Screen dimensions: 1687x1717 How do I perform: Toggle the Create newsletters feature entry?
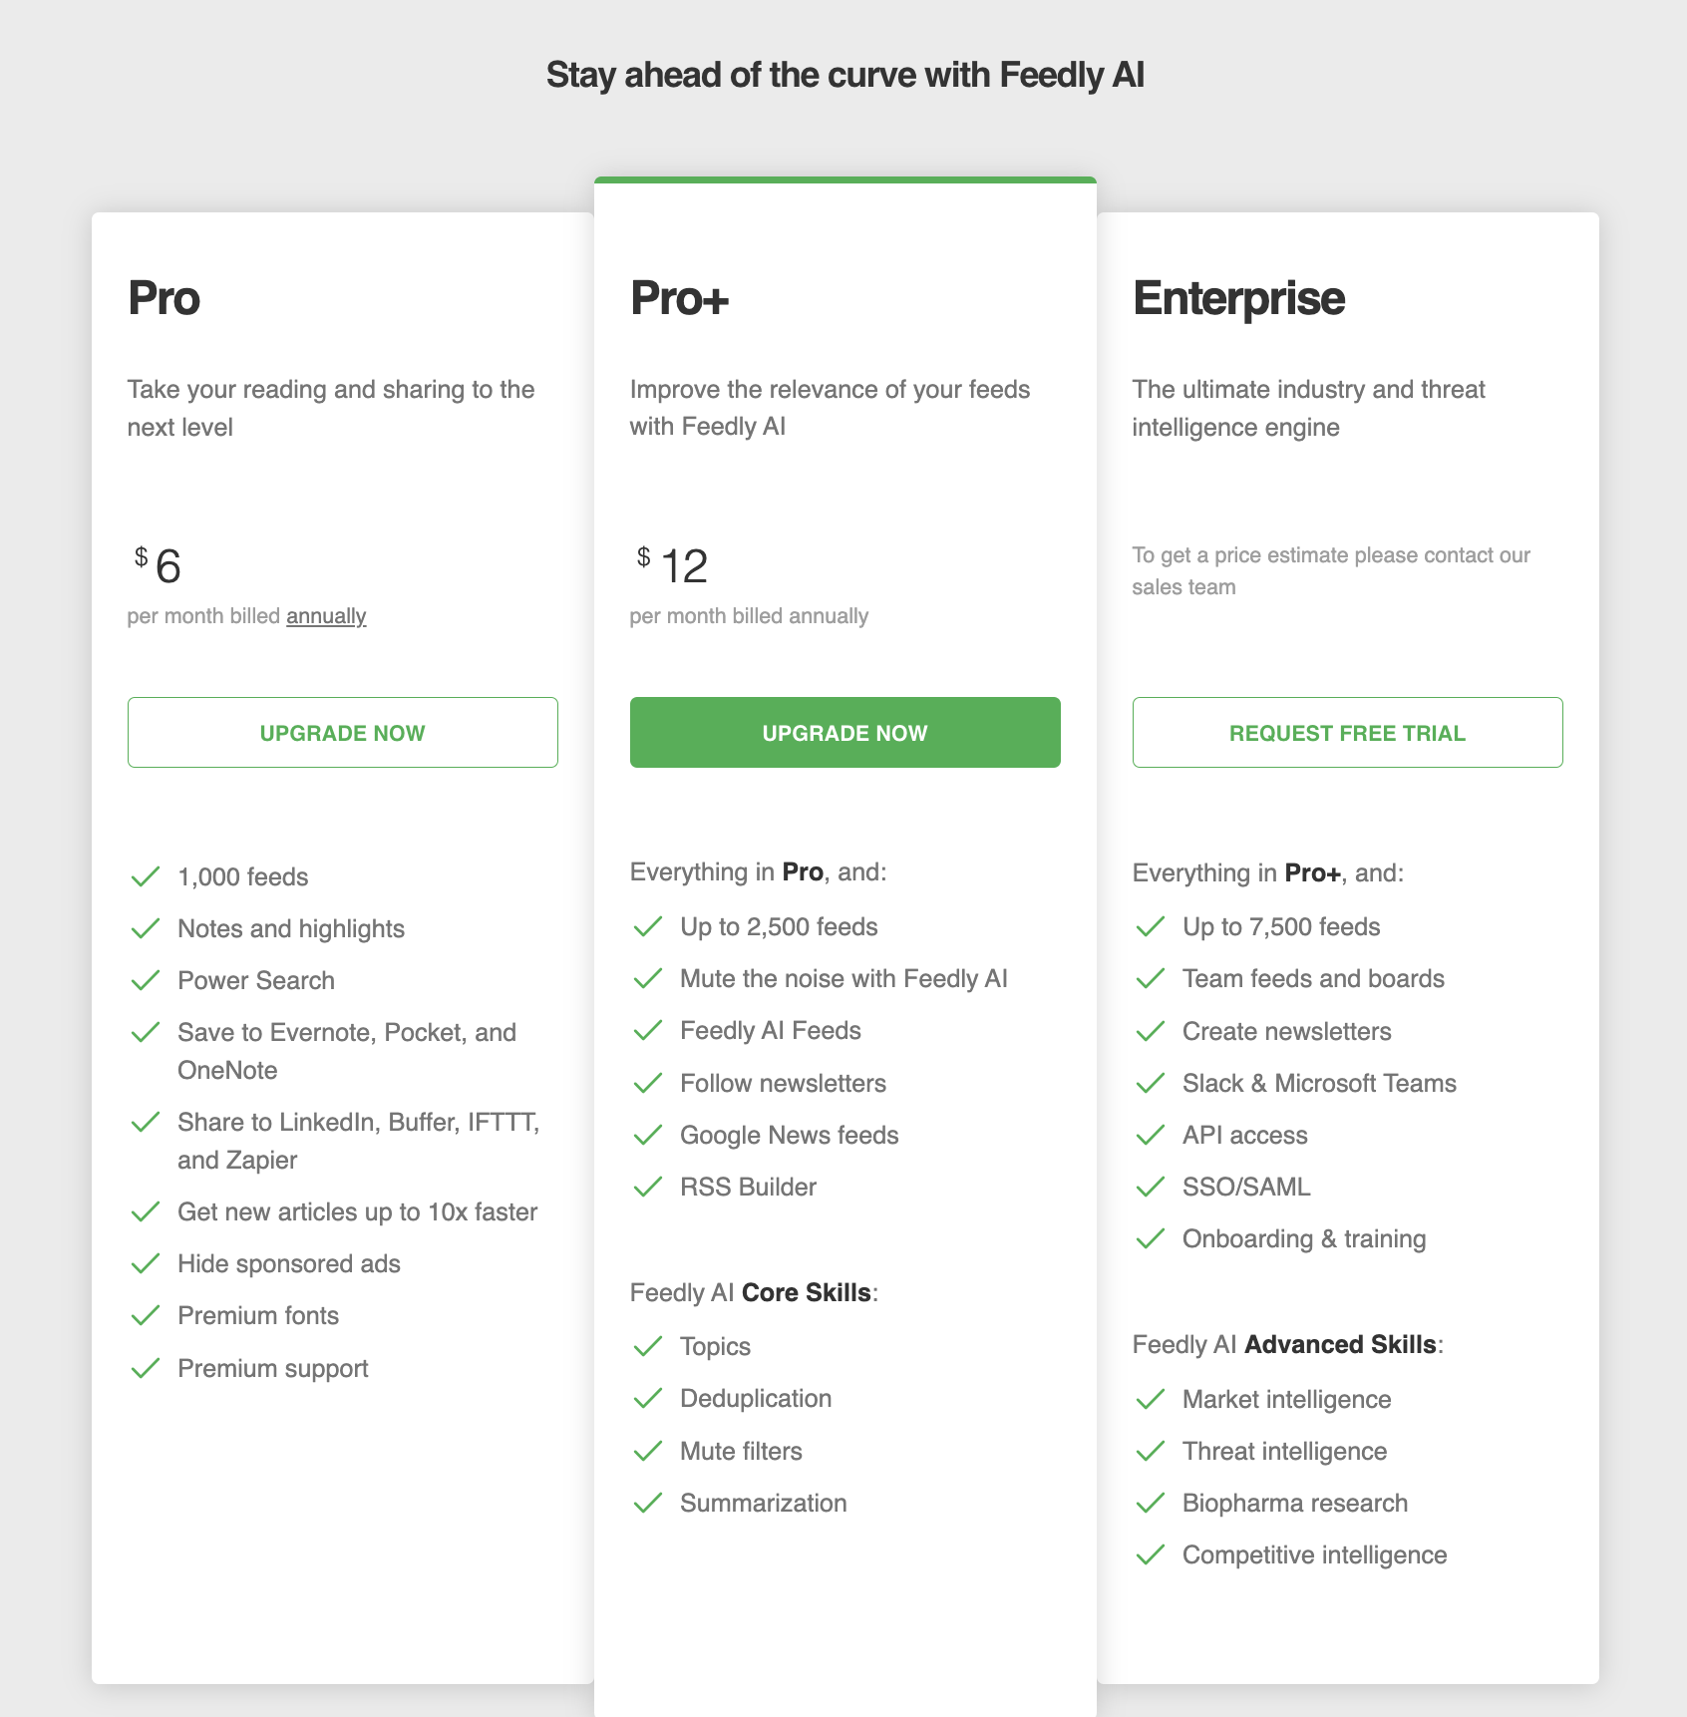[x=1286, y=1031]
